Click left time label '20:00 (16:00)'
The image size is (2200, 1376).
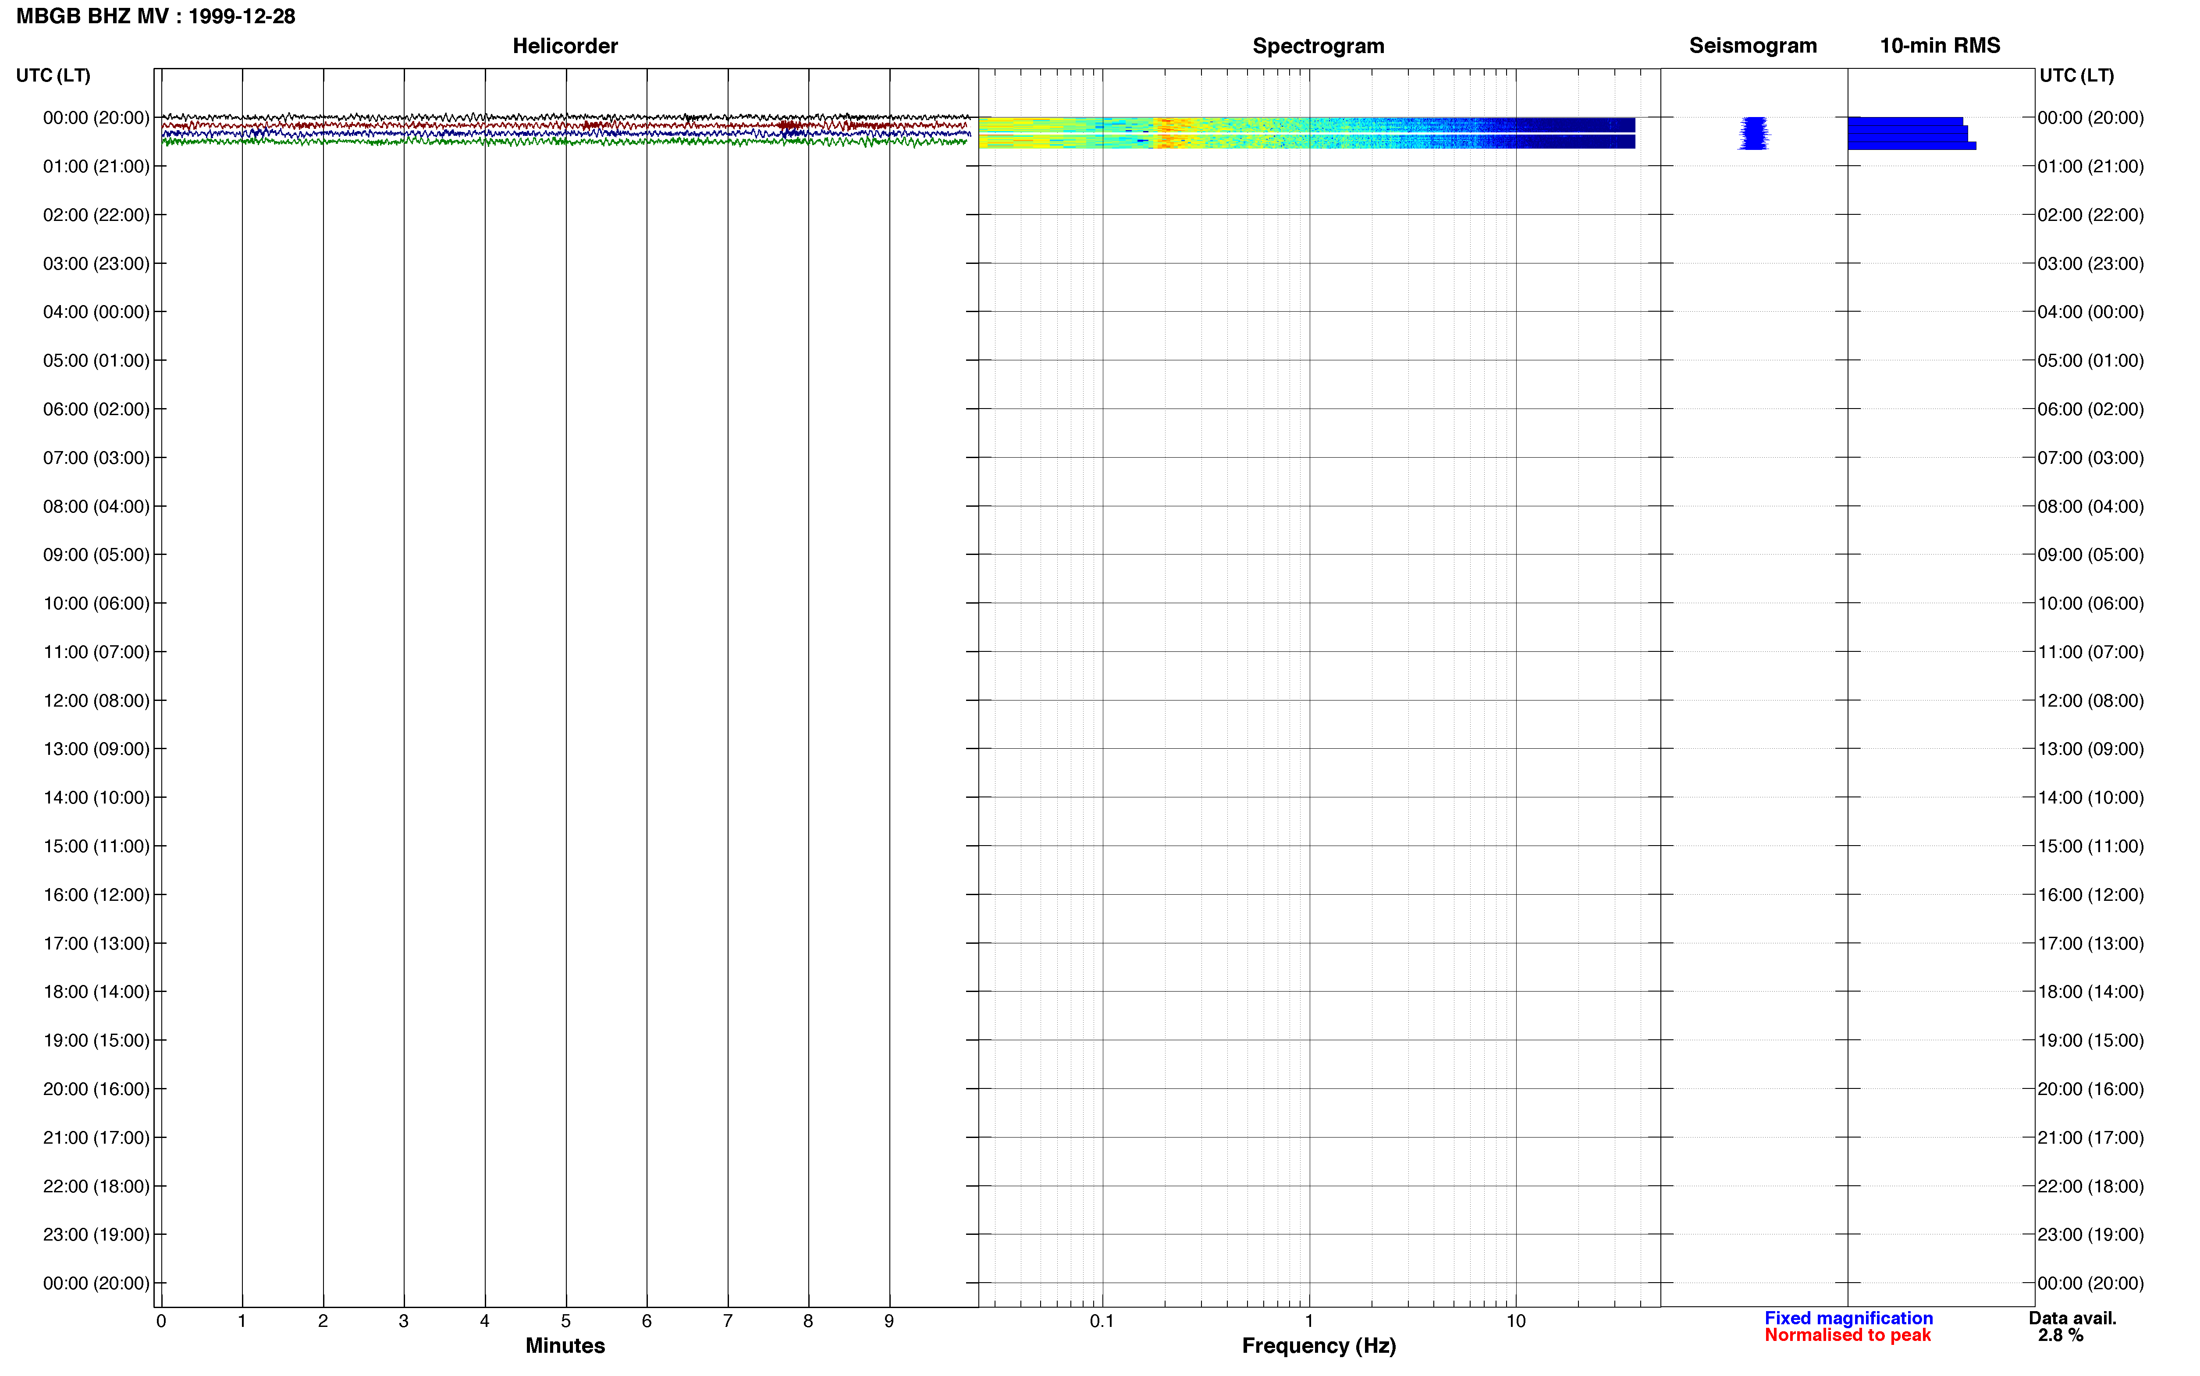click(96, 1089)
